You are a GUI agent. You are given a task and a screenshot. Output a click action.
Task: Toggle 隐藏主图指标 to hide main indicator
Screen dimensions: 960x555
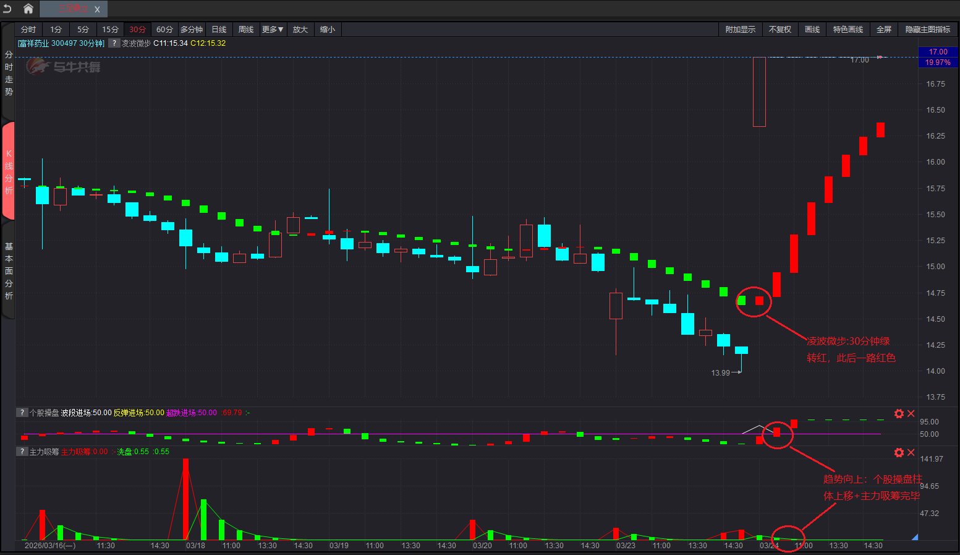coord(927,30)
